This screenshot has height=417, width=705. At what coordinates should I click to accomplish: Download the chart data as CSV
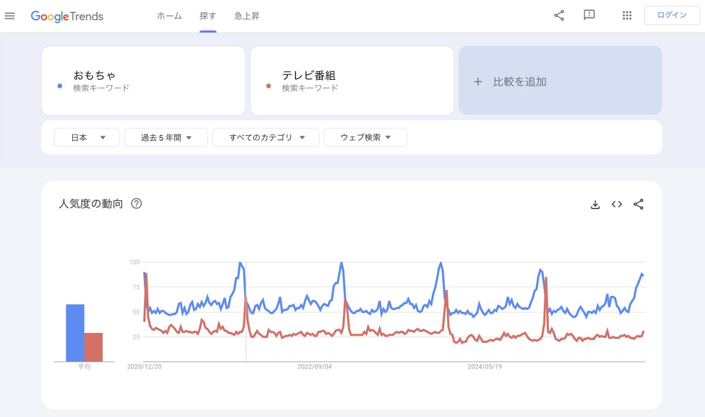[x=595, y=204]
